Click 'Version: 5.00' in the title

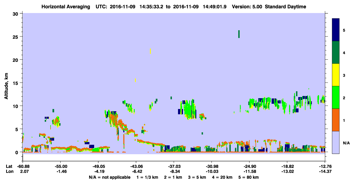pos(247,7)
